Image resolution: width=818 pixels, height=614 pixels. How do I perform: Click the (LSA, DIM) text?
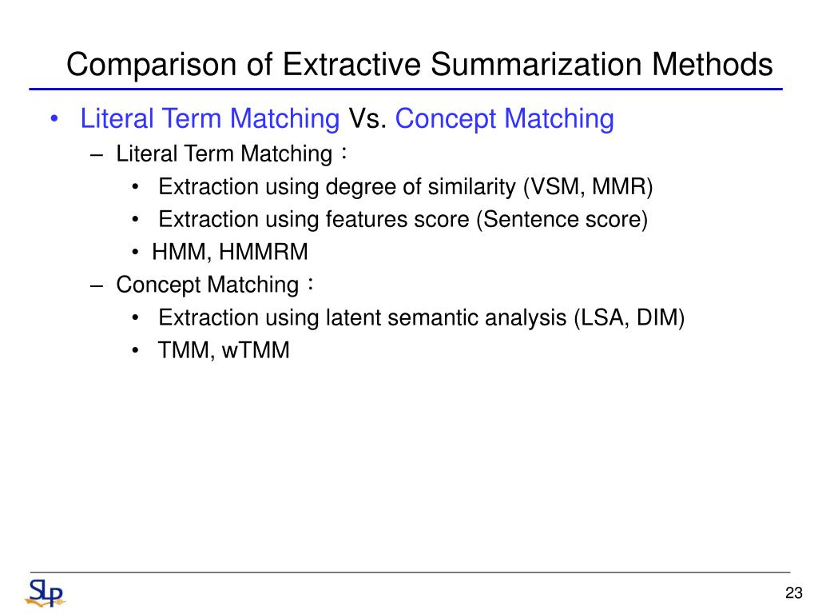pos(629,318)
